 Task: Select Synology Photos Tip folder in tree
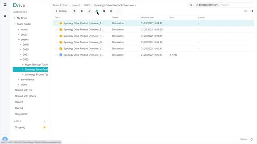[37, 75]
